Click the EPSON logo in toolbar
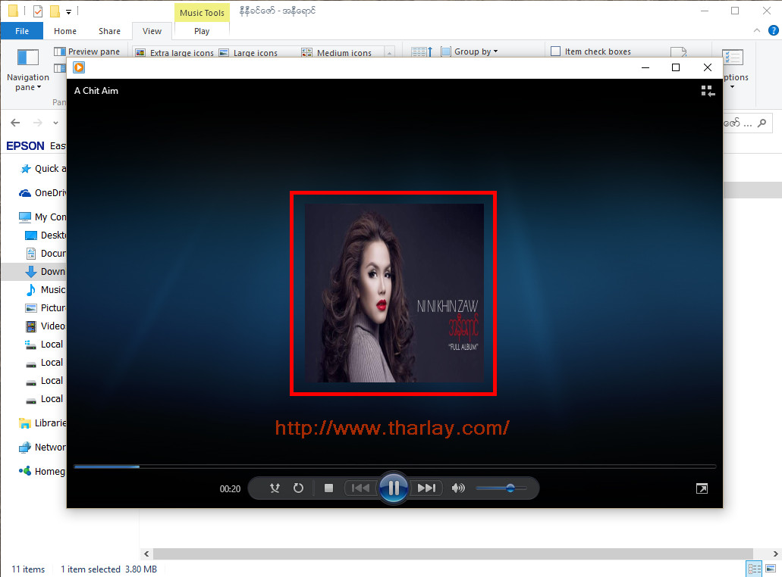The image size is (782, 577). pos(25,146)
